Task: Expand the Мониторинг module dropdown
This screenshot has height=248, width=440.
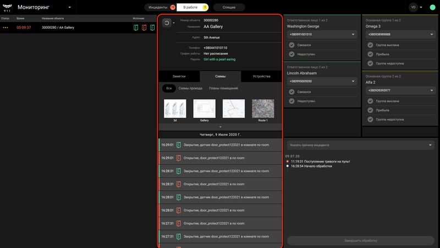Action: [70, 7]
